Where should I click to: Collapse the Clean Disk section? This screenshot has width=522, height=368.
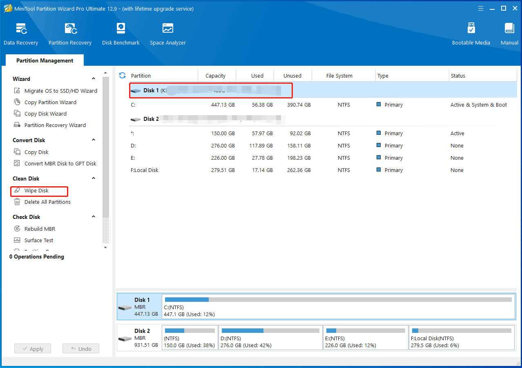(x=94, y=178)
